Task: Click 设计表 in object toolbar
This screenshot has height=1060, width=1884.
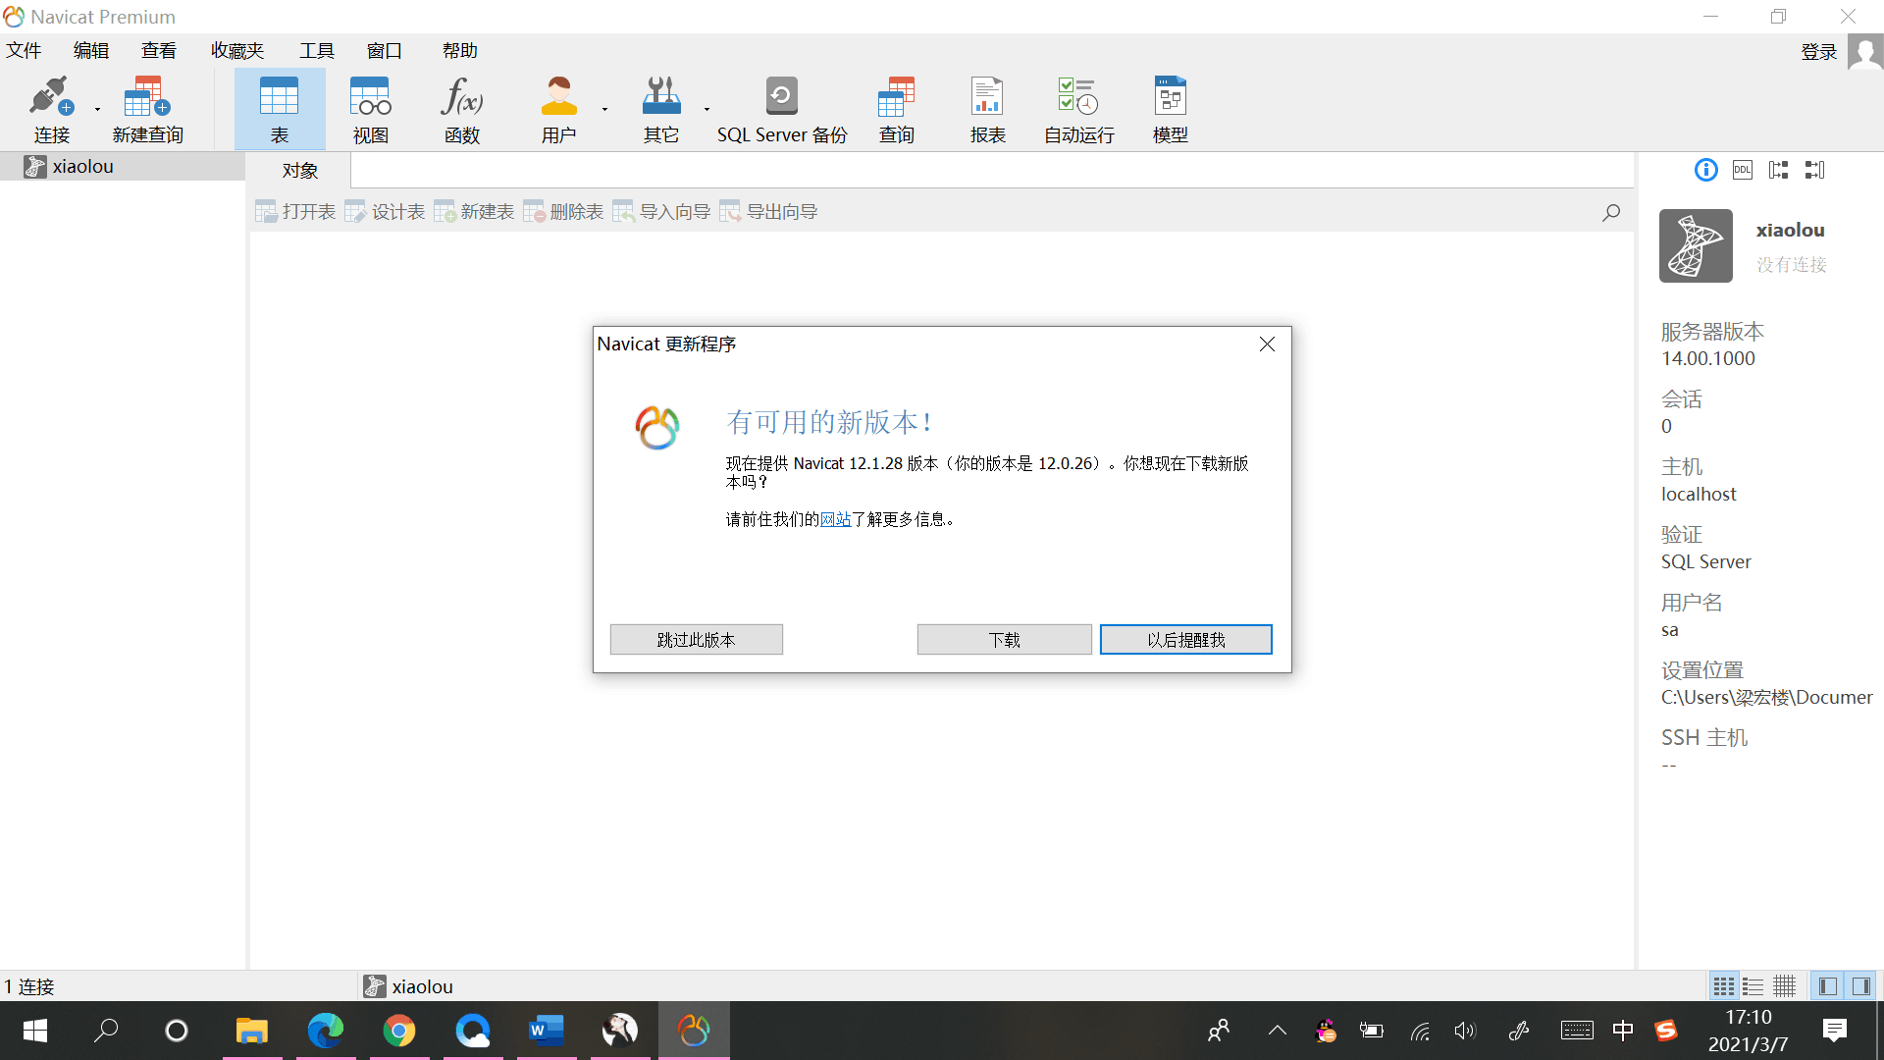Action: [x=385, y=212]
